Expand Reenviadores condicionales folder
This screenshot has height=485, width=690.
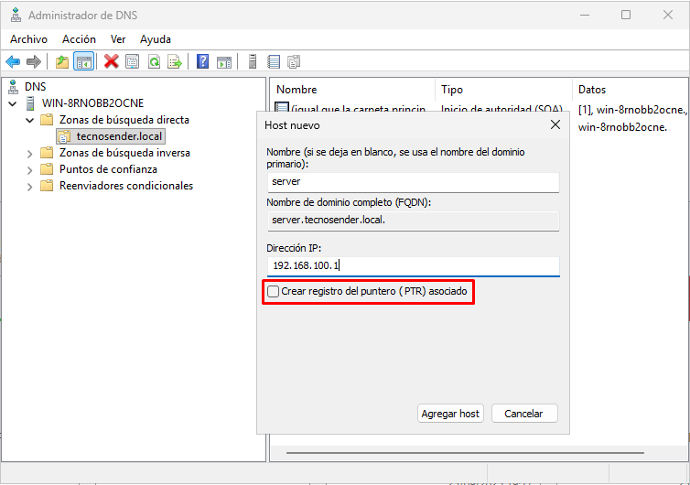pos(29,186)
